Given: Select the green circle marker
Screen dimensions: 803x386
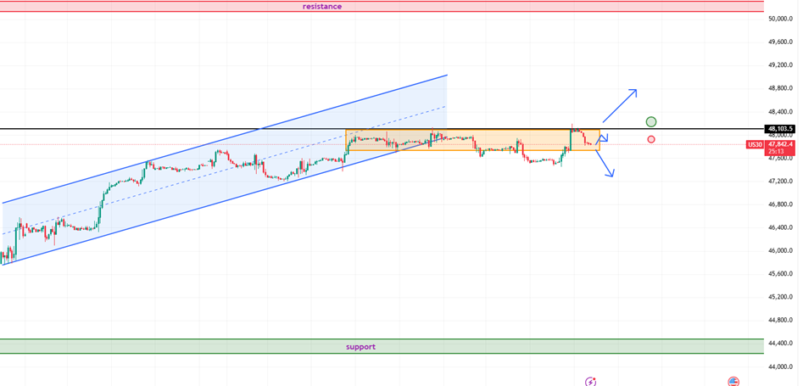Looking at the screenshot, I should coord(650,122).
